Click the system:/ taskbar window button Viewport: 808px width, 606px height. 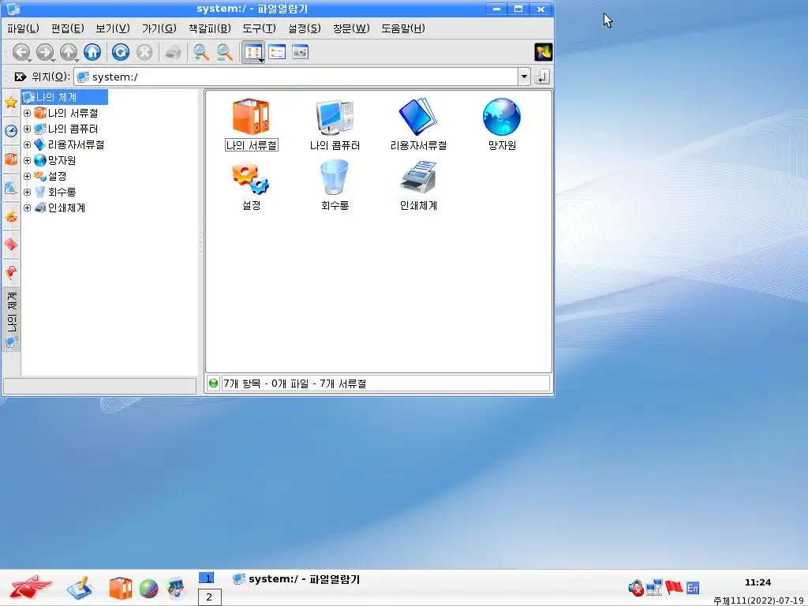coord(297,579)
